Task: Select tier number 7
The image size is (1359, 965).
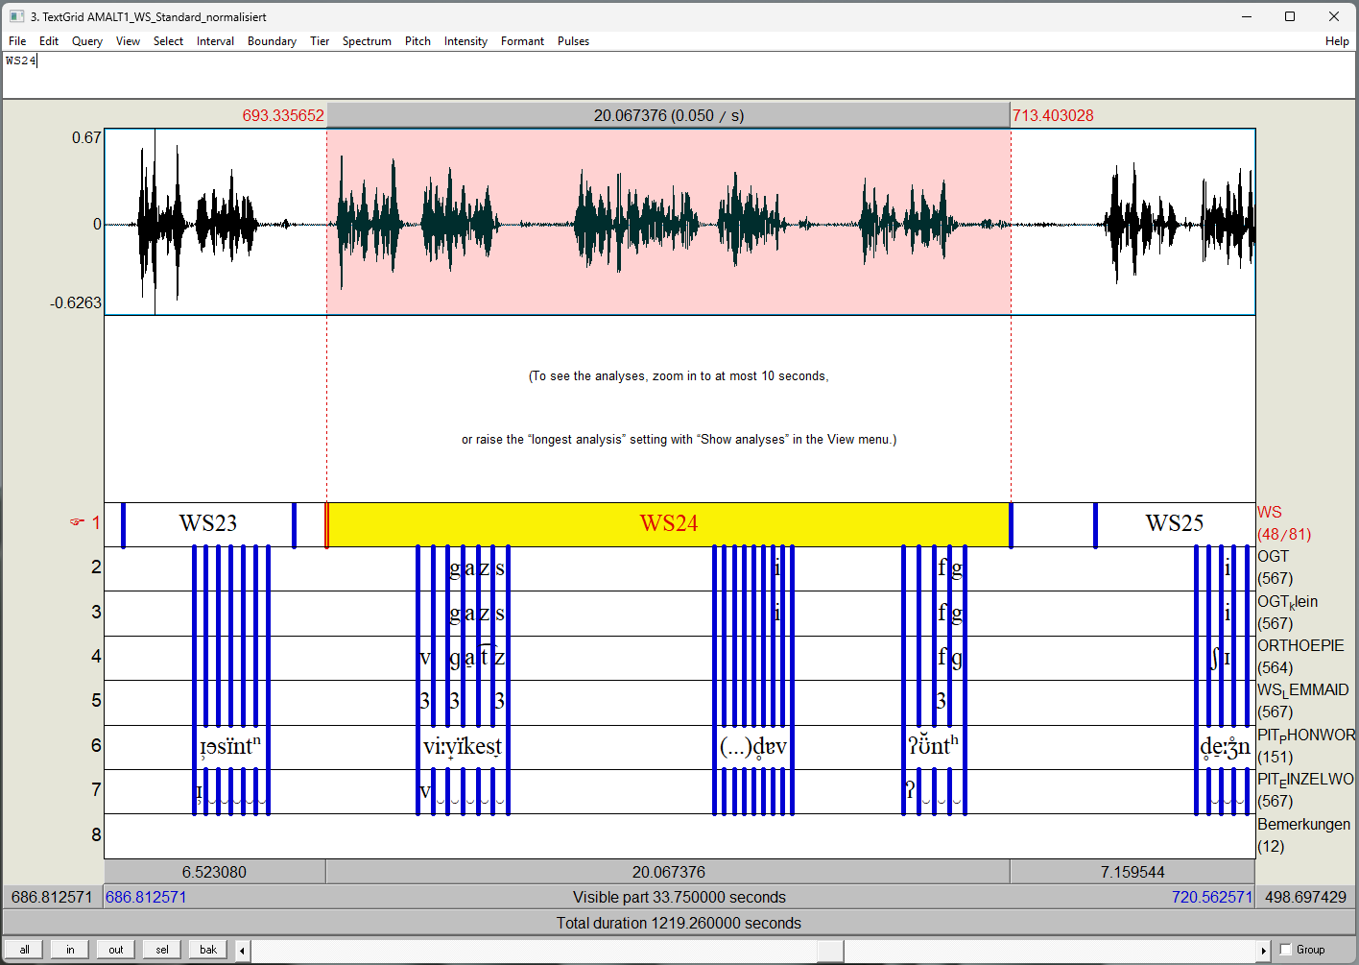Action: click(x=96, y=789)
